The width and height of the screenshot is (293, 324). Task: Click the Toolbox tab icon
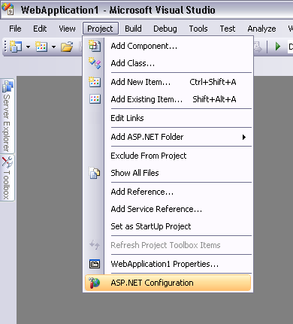pyautogui.click(x=7, y=162)
